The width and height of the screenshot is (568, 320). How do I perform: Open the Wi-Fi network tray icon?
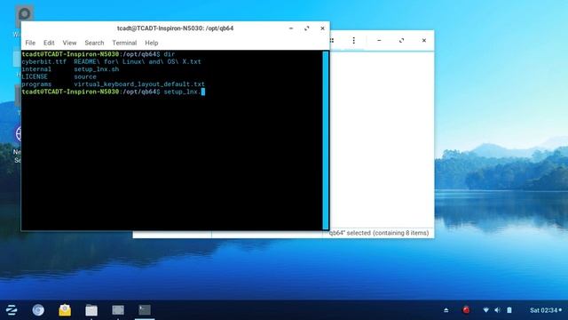click(x=485, y=310)
